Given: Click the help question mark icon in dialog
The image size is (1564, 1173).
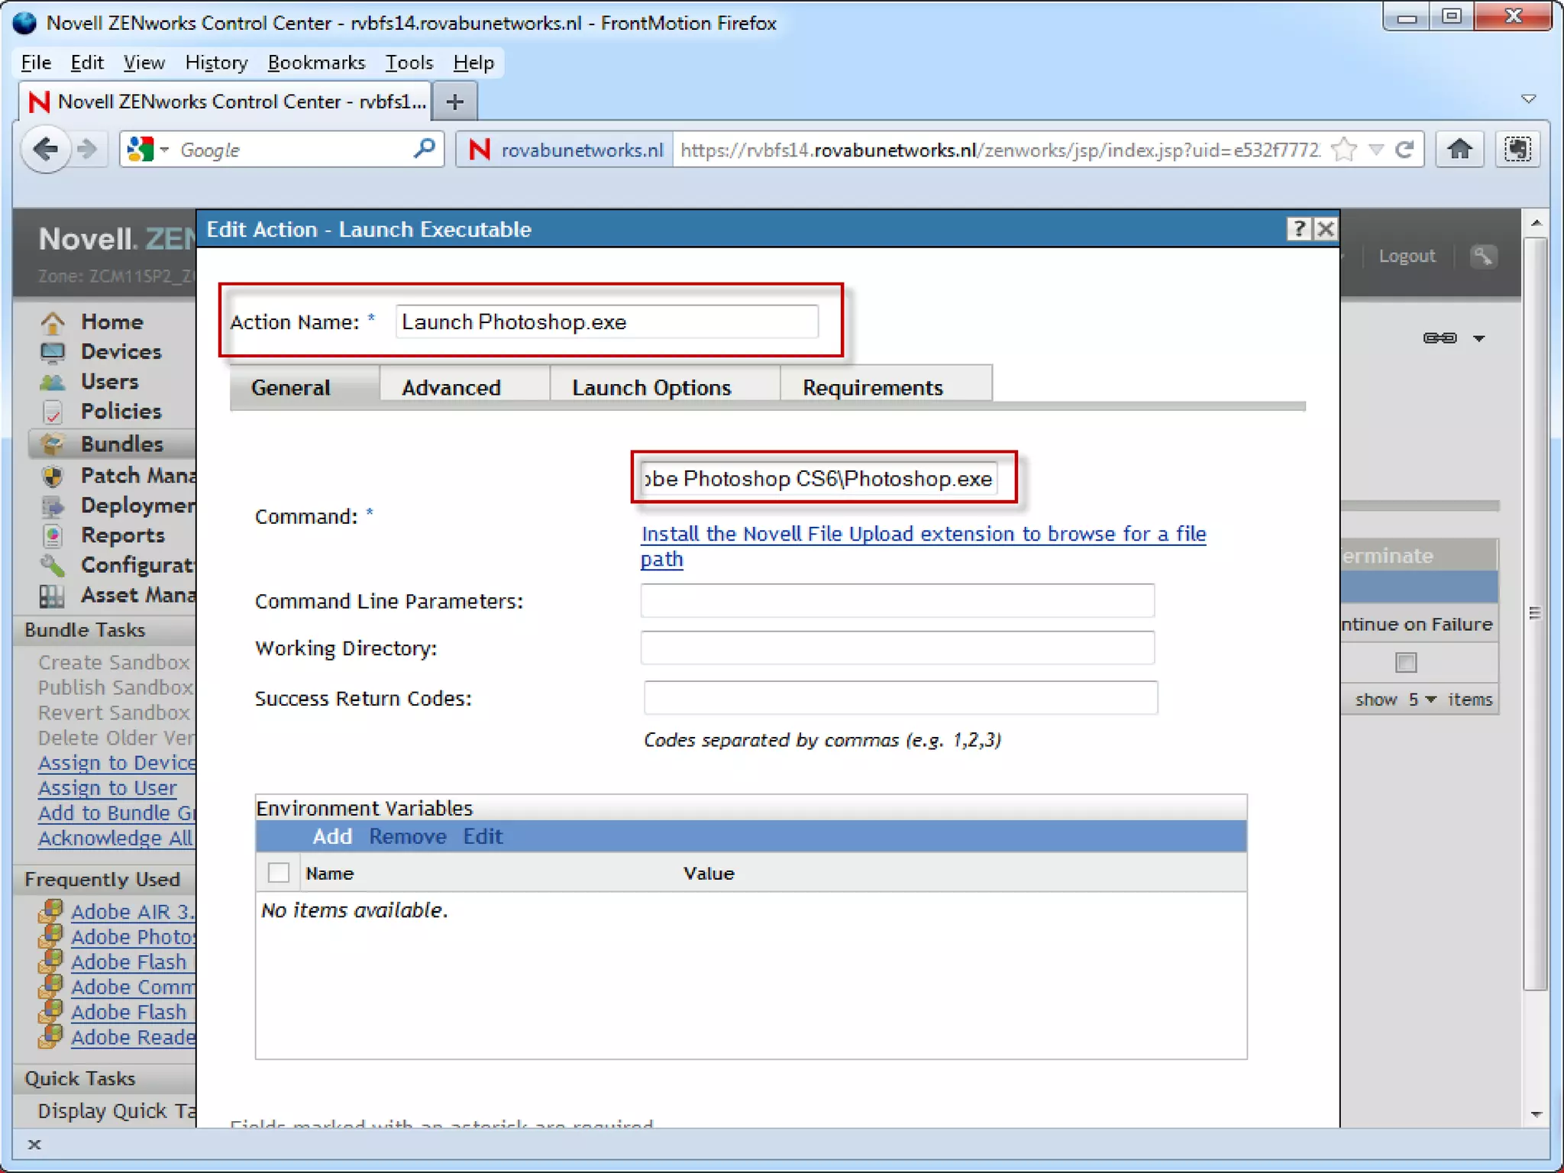Looking at the screenshot, I should (x=1298, y=228).
